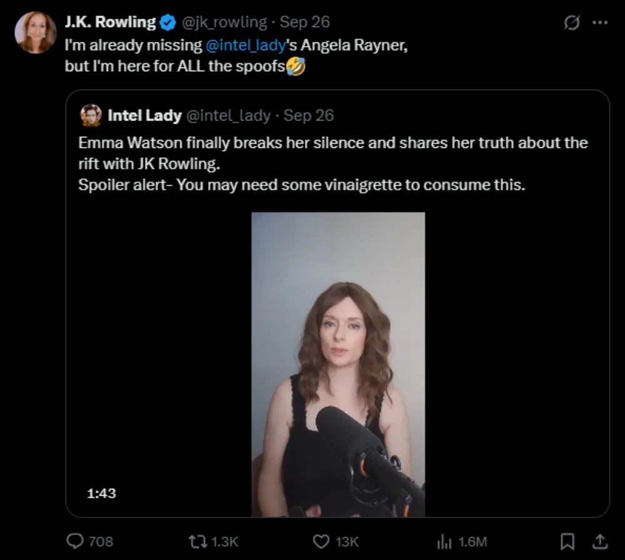The width and height of the screenshot is (625, 560).
Task: Click the share upload arrow icon
Action: (599, 541)
